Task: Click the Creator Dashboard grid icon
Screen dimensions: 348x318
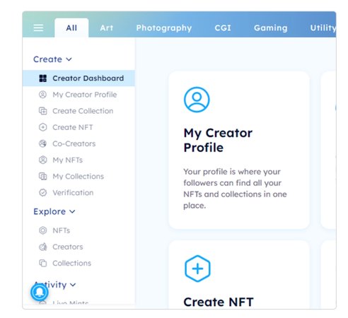Action: tap(42, 78)
